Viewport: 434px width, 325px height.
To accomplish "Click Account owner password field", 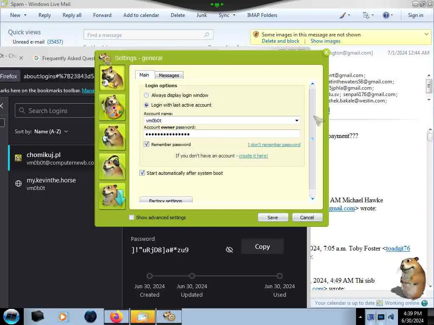I will (222, 134).
